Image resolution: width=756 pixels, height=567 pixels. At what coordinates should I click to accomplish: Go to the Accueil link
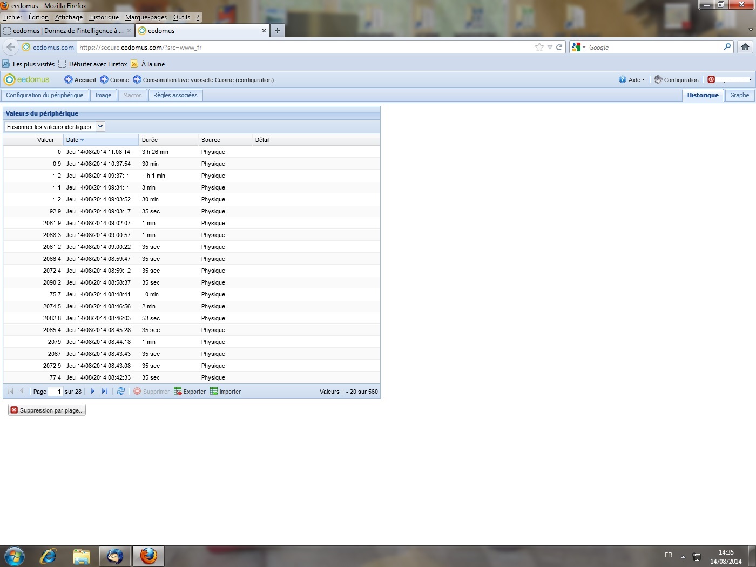[80, 80]
